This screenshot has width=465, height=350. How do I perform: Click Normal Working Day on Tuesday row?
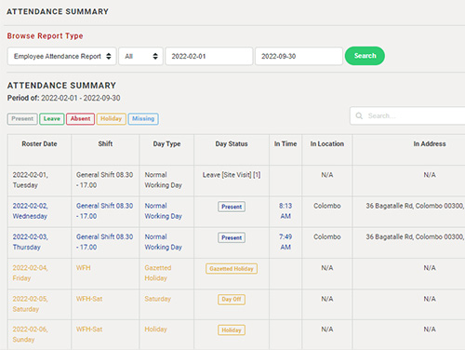(164, 180)
